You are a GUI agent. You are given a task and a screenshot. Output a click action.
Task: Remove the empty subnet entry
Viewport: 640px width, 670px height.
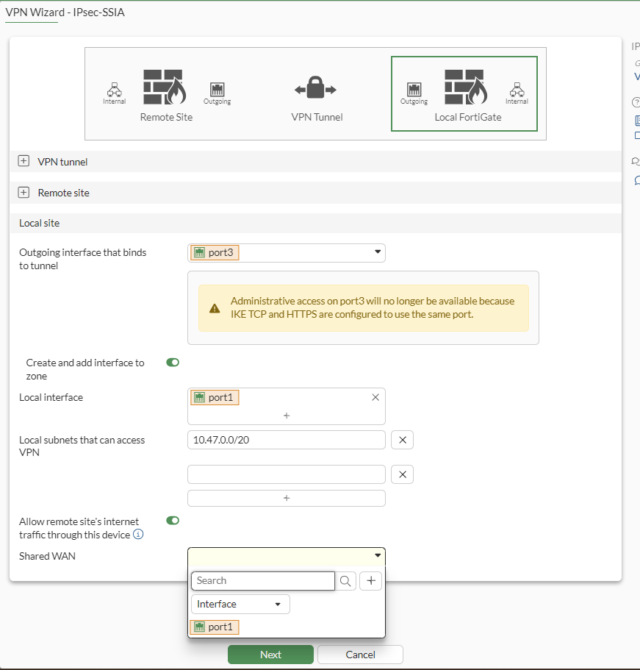pyautogui.click(x=402, y=474)
